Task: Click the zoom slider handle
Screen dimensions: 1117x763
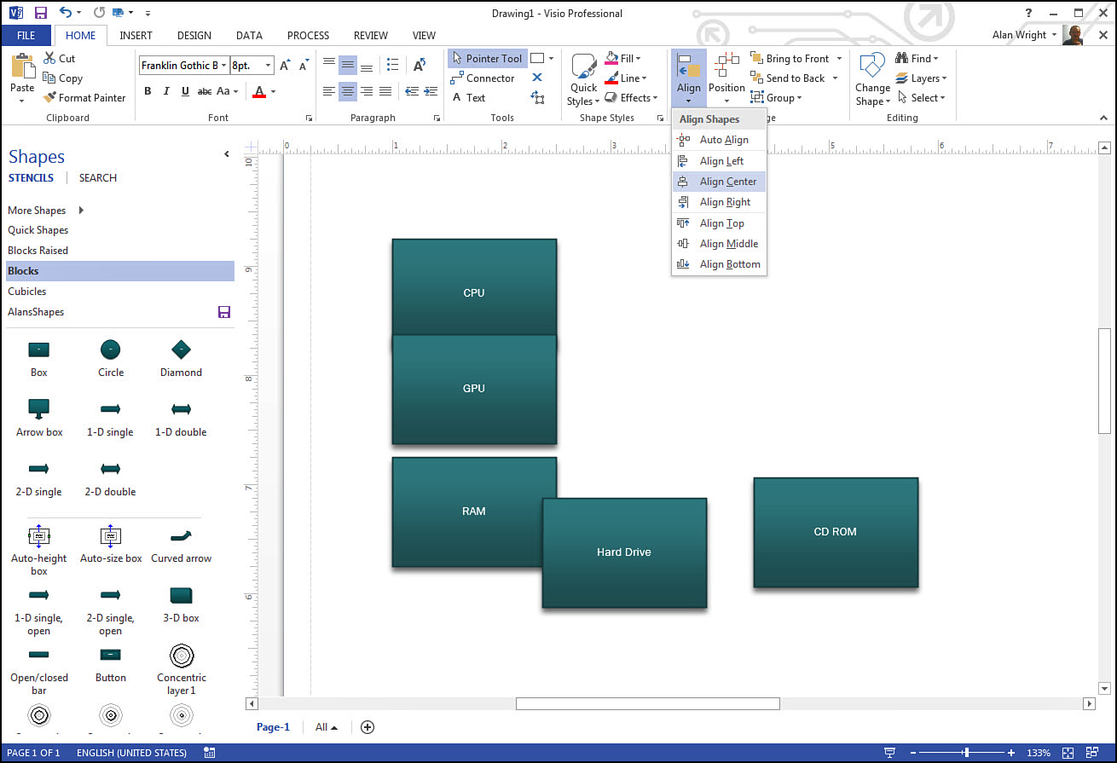Action: pyautogui.click(x=966, y=753)
